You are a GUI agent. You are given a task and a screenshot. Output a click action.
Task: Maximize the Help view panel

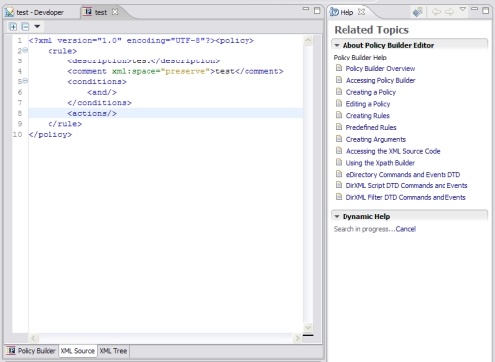(x=486, y=10)
